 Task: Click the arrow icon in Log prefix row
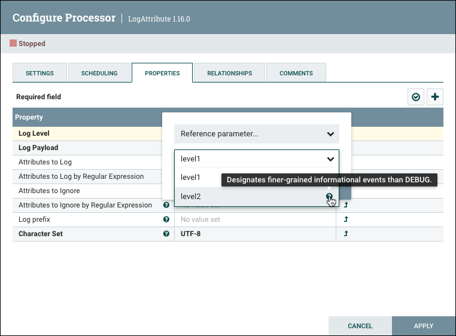[x=346, y=219]
